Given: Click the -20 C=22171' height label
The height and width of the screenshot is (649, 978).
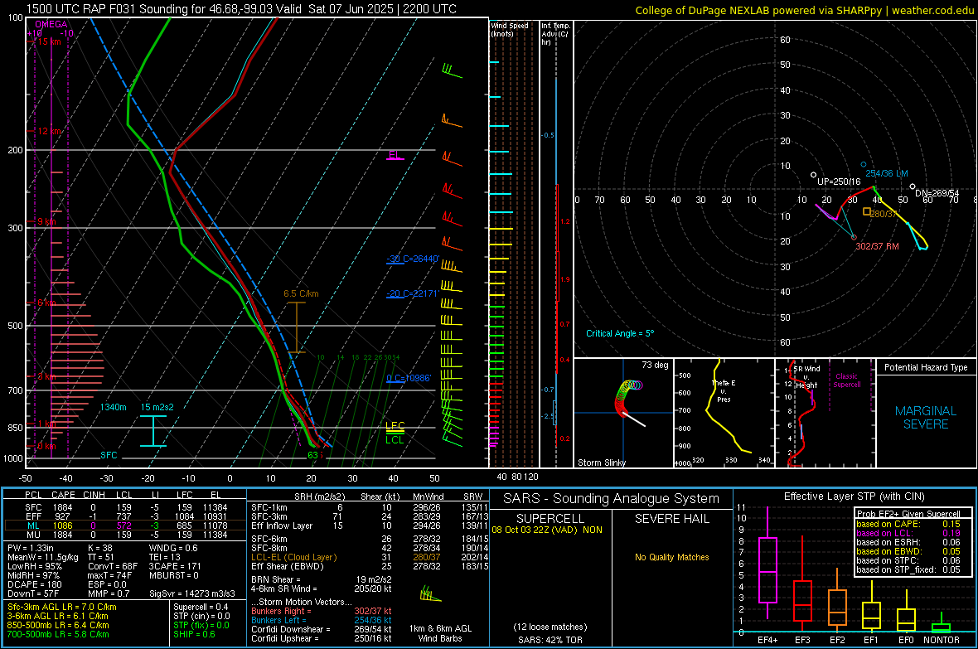Looking at the screenshot, I should coord(413,293).
